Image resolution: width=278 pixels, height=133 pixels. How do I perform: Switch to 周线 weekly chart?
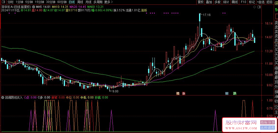click(80, 2)
